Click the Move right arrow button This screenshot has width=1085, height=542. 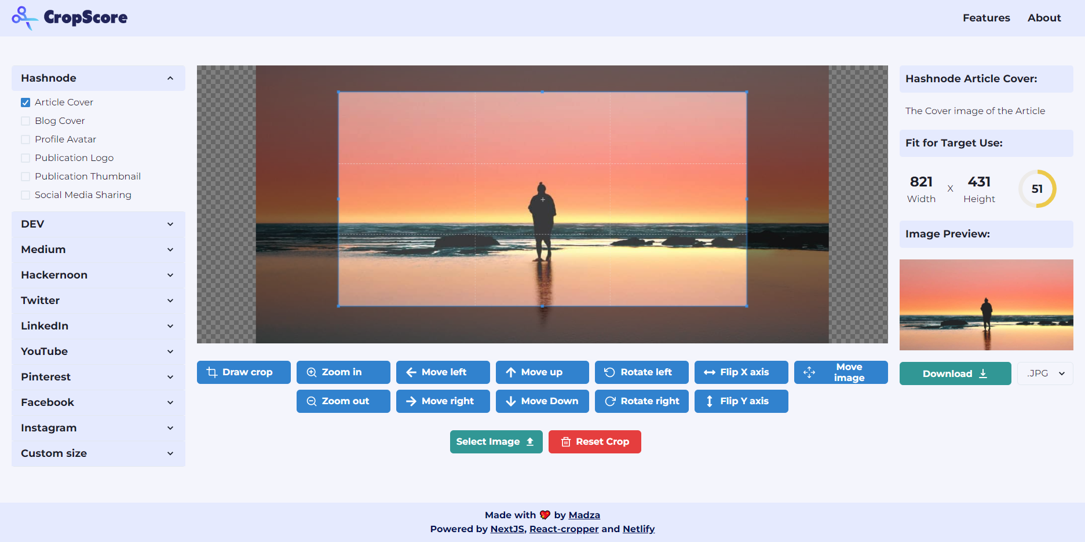[x=443, y=401]
